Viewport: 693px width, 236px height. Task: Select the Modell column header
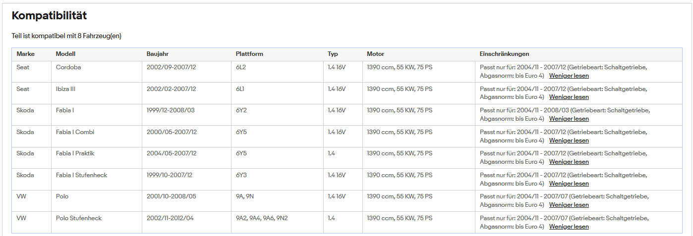click(x=65, y=54)
